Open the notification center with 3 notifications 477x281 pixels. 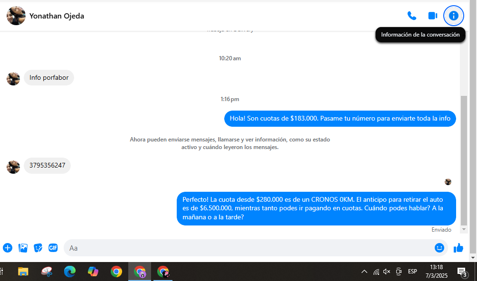462,272
